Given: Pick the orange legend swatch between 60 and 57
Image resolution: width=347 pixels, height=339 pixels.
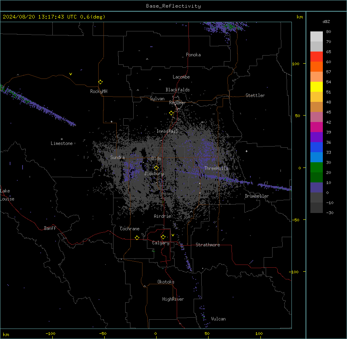Looking at the screenshot, I should point(316,66).
